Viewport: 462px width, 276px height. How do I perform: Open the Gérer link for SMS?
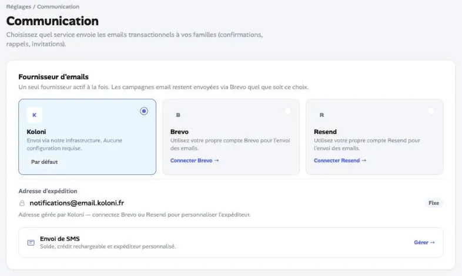pos(424,243)
